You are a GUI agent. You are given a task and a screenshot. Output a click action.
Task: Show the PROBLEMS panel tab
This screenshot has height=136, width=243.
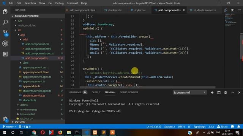78,92
